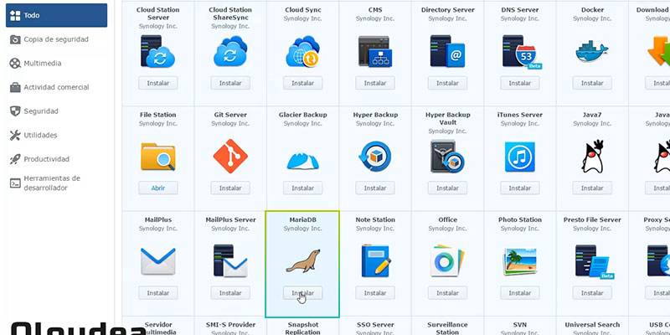Screen dimensions: 670x335
Task: Click the MariaDB seal icon
Action: pyautogui.click(x=302, y=261)
